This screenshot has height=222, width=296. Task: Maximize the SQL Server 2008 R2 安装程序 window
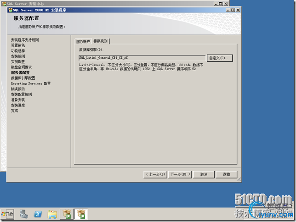(x=233, y=10)
